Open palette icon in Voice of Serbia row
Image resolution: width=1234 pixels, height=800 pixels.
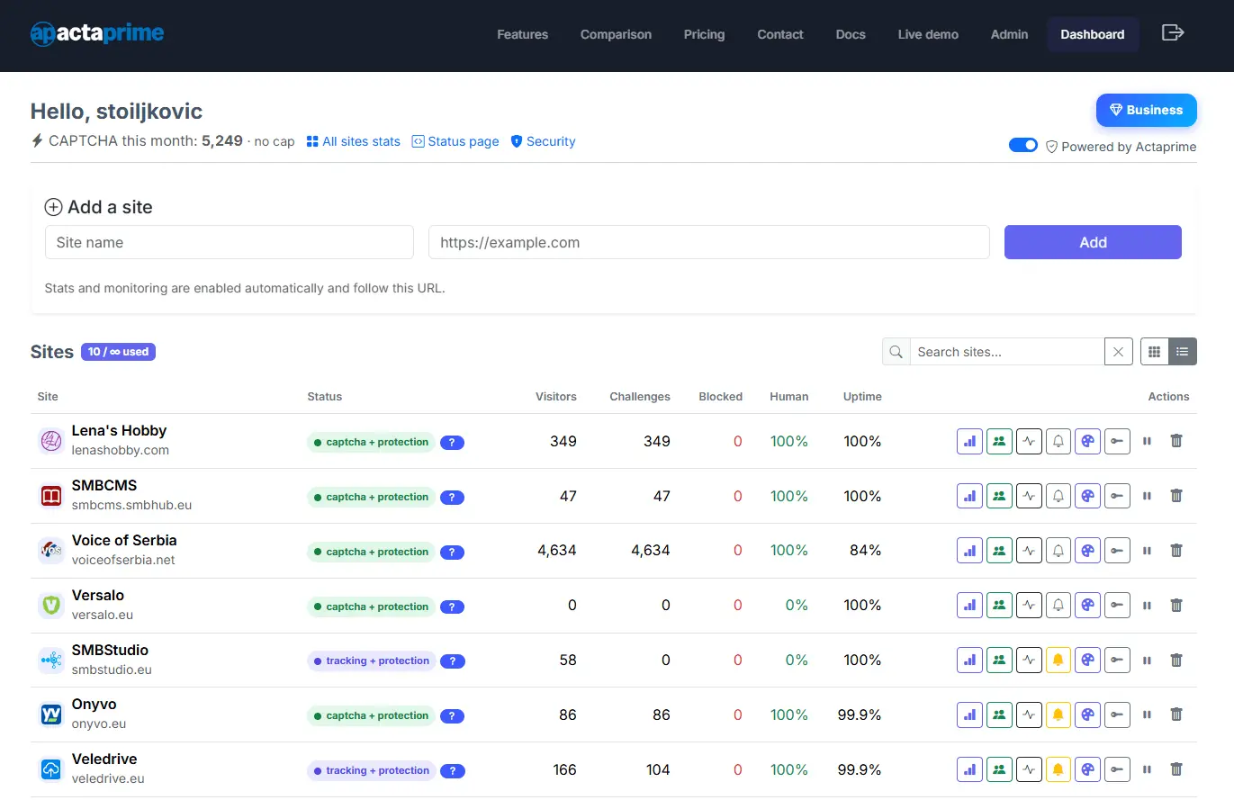tap(1087, 551)
